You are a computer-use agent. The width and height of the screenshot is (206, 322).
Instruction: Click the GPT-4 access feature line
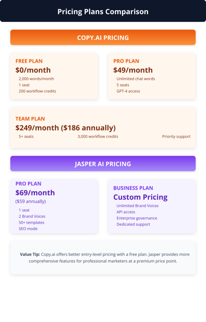[128, 91]
